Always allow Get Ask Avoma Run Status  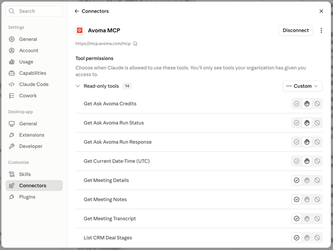[x=297, y=123]
